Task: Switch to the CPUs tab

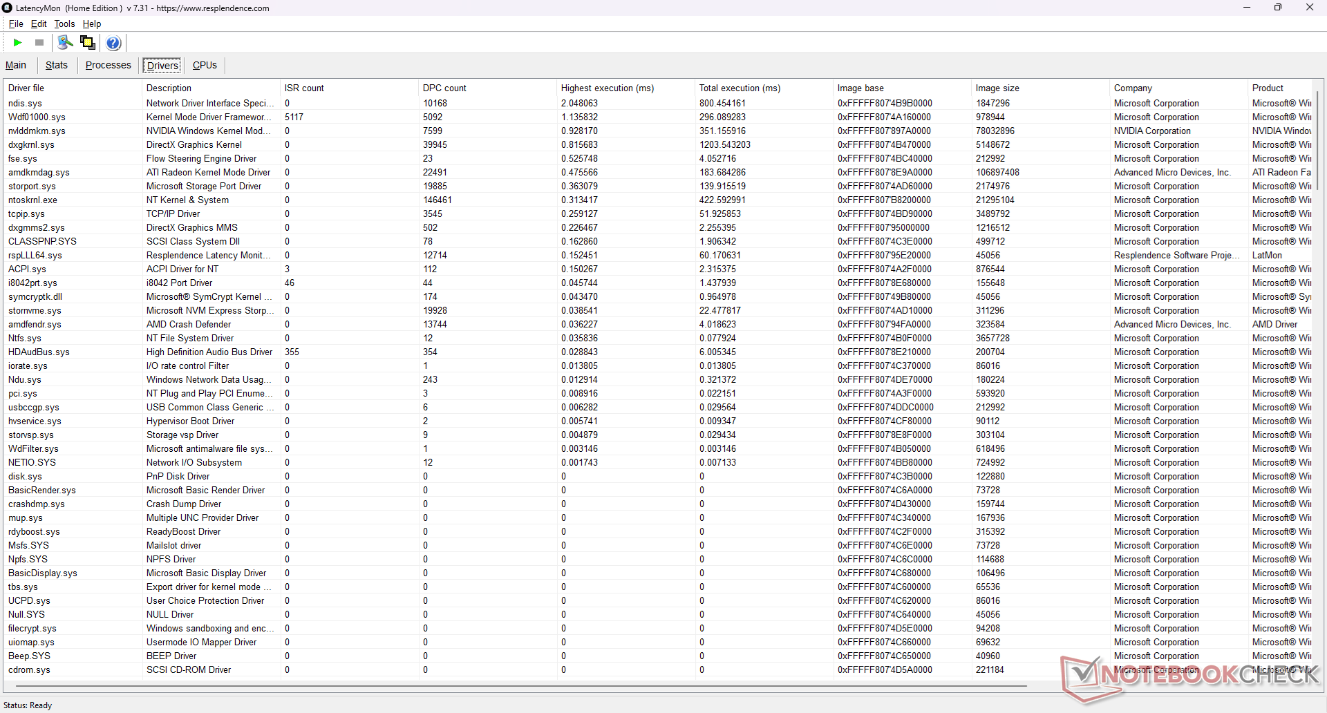Action: pyautogui.click(x=205, y=65)
